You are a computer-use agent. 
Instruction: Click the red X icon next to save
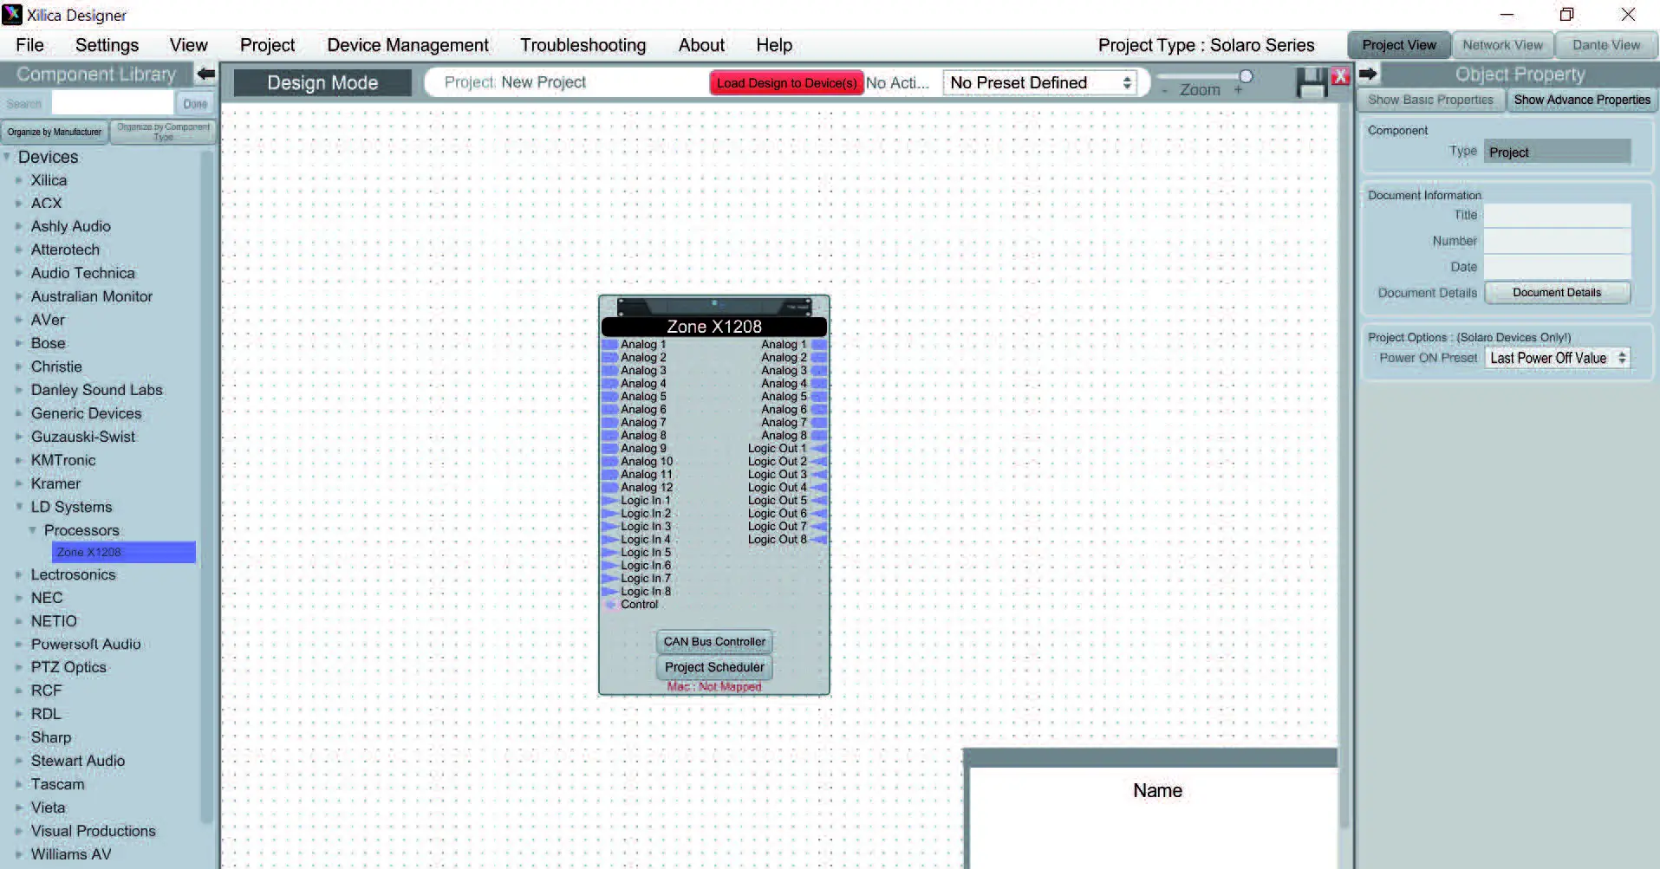1340,76
